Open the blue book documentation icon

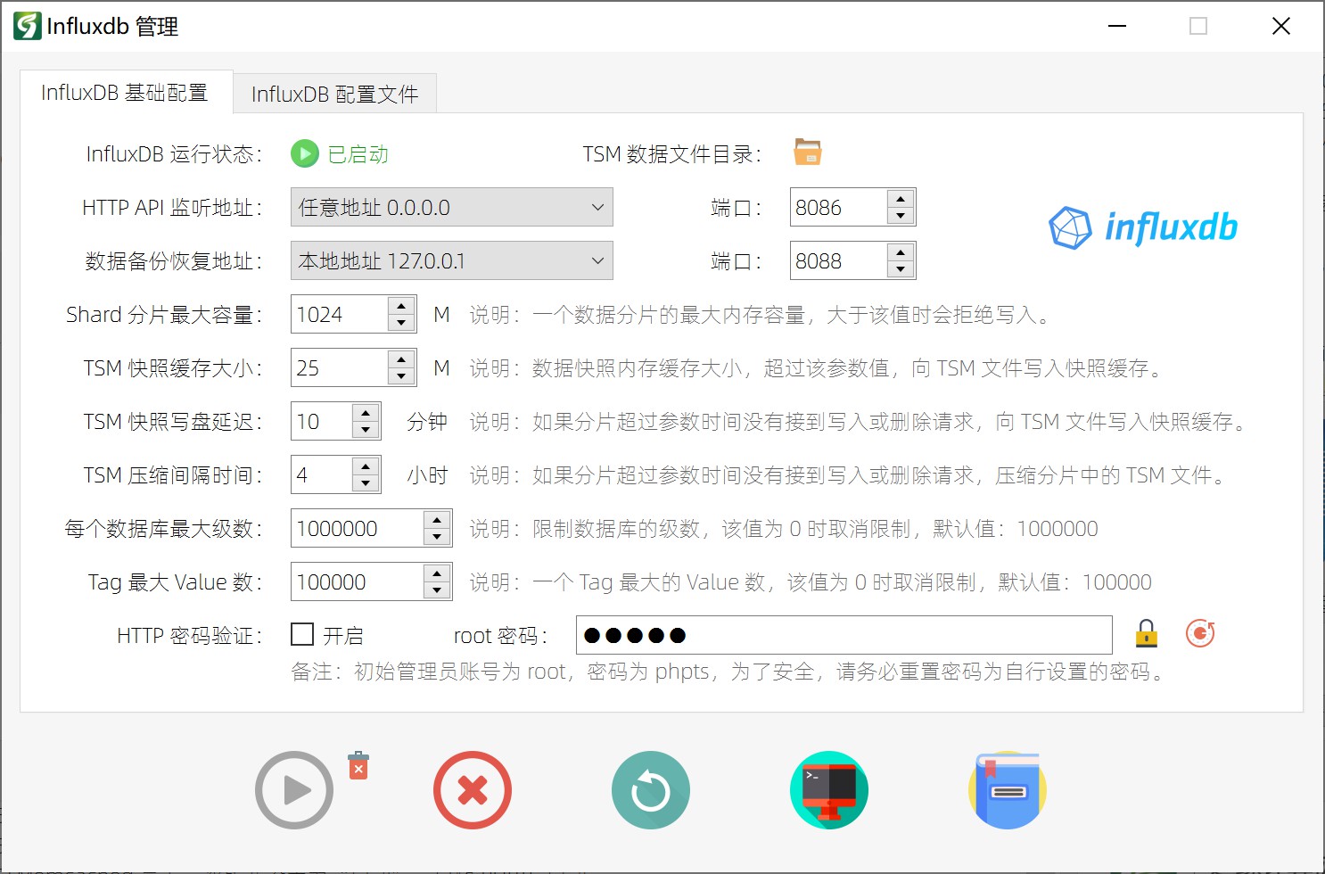pos(1008,790)
